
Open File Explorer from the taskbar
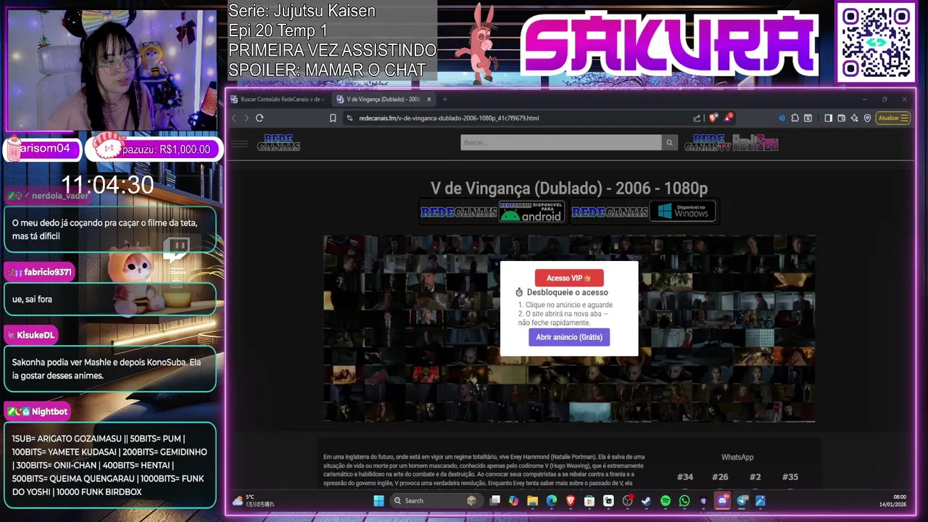[x=532, y=501]
